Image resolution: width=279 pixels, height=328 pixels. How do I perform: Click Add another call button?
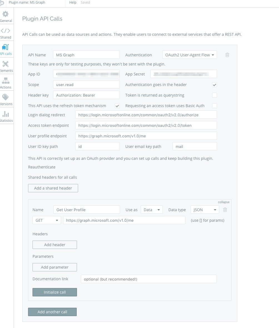(52, 312)
